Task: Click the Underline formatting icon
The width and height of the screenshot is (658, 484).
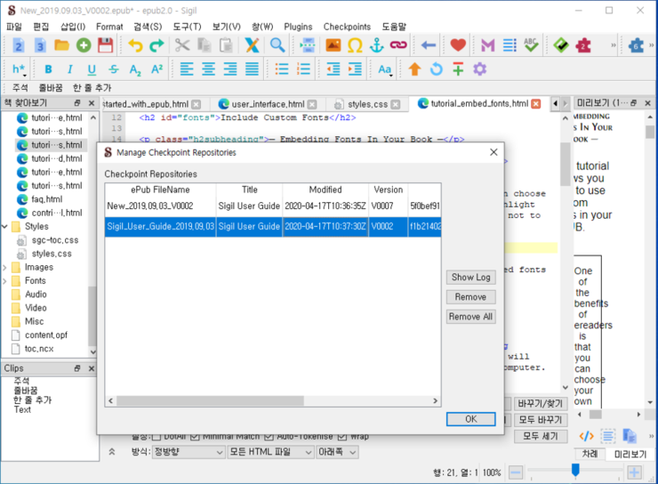Action: (92, 69)
